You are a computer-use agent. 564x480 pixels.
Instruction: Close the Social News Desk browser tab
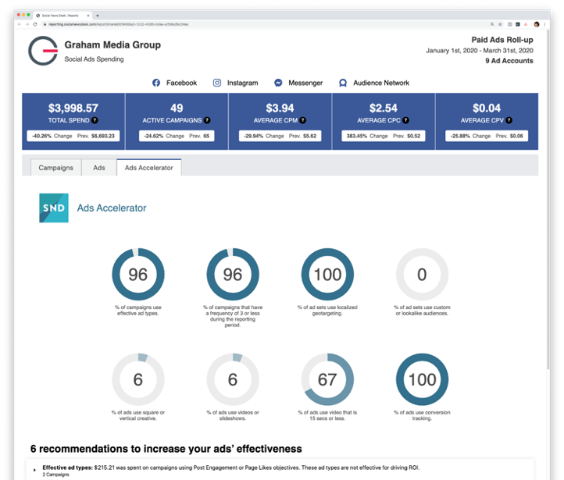(88, 16)
